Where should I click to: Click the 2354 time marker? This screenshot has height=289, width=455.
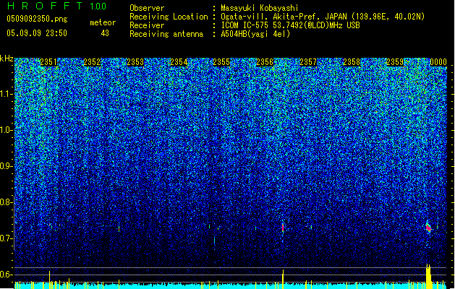tap(179, 62)
